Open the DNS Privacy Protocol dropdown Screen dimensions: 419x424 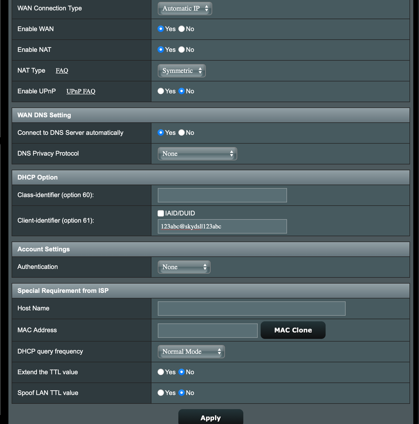197,153
